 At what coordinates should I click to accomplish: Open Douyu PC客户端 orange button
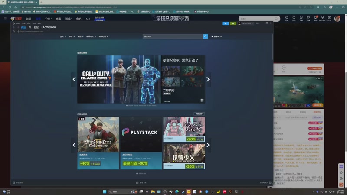[314, 68]
